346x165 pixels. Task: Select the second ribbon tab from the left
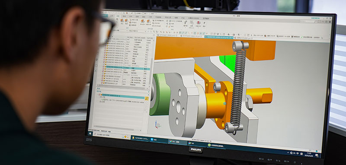[x=112, y=16]
